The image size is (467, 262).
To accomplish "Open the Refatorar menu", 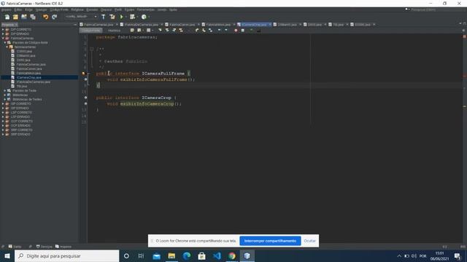I will tap(77, 9).
